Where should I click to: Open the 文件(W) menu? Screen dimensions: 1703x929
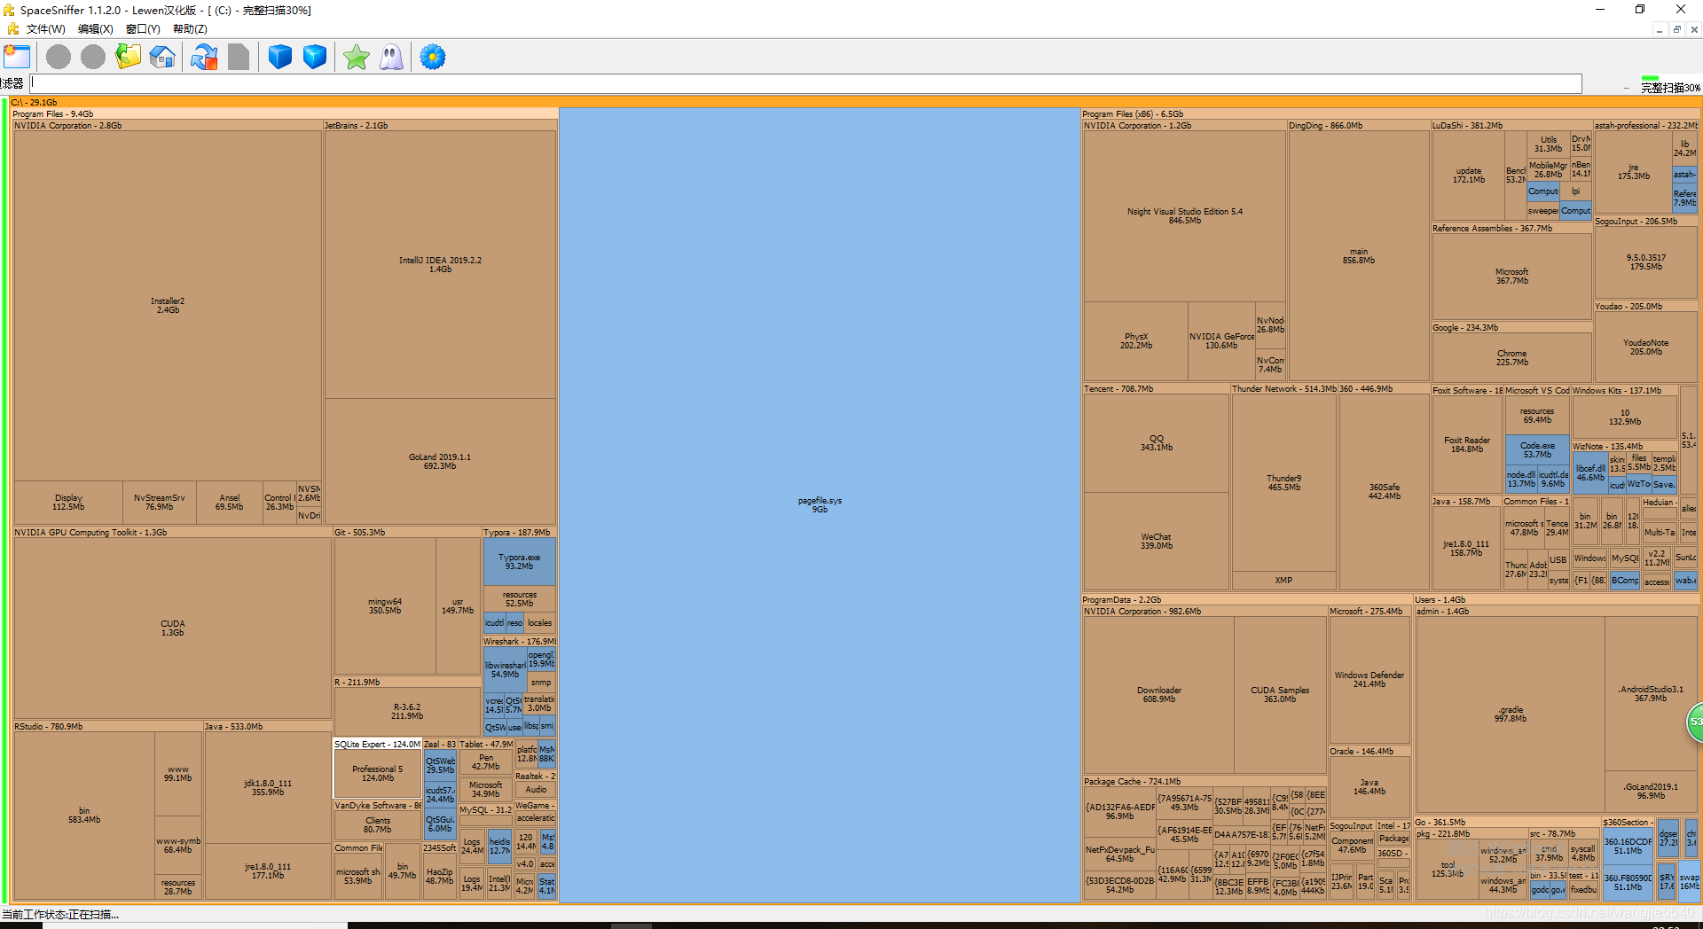(x=46, y=29)
